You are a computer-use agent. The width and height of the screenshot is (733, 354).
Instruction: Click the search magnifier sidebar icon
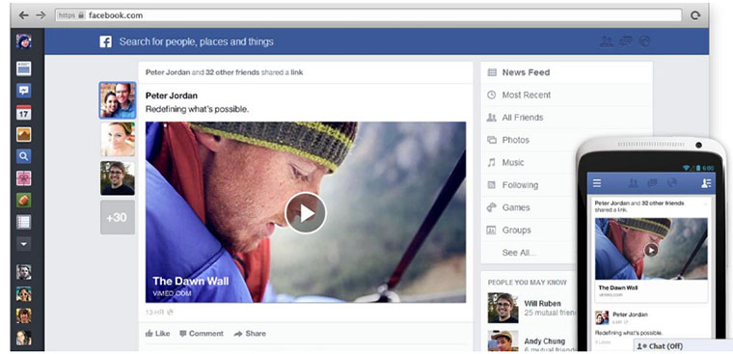click(24, 156)
